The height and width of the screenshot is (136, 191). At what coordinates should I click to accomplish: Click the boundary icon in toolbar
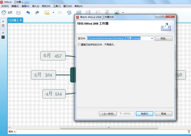click(x=79, y=12)
